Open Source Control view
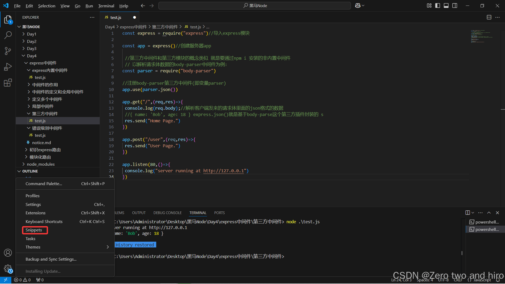The width and height of the screenshot is (505, 284). tap(8, 51)
